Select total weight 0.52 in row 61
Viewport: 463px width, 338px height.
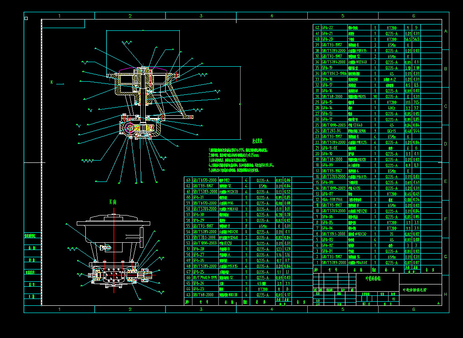pyautogui.click(x=287, y=192)
